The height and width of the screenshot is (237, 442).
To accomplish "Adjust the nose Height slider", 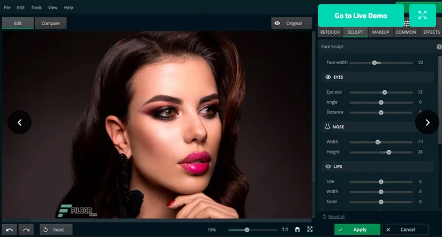I will pyautogui.click(x=381, y=152).
